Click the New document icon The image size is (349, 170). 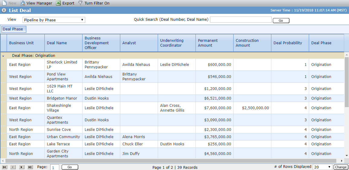[x=4, y=3]
